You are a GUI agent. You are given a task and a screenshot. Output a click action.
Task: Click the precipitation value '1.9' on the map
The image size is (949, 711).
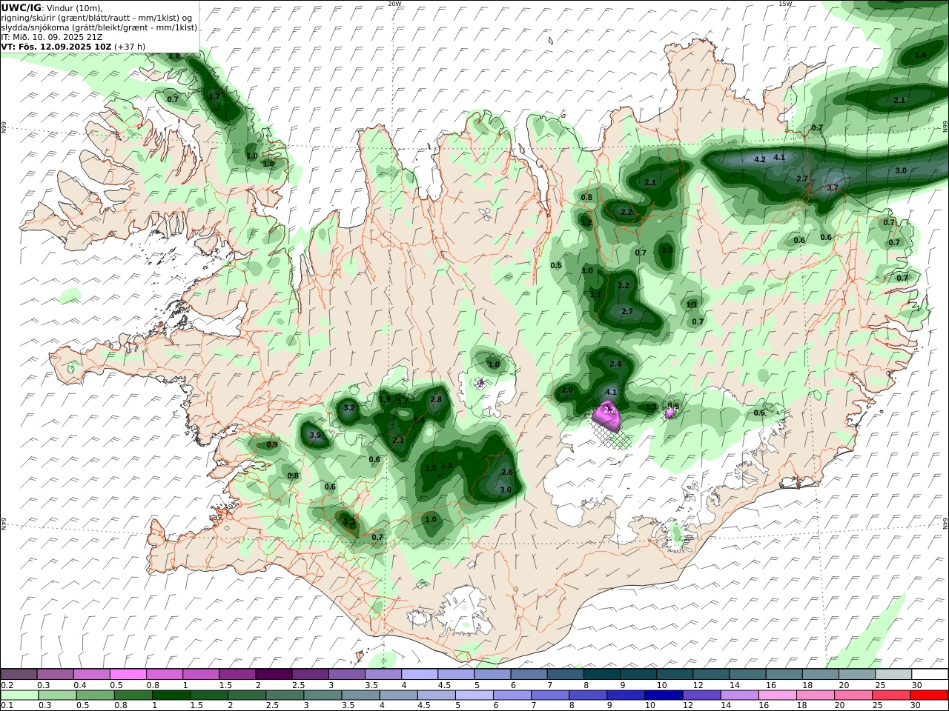coord(385,399)
